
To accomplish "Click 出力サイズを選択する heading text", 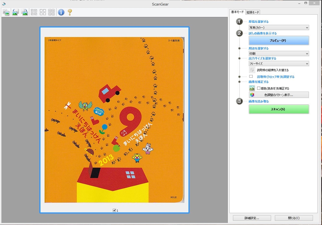I will tap(263, 58).
